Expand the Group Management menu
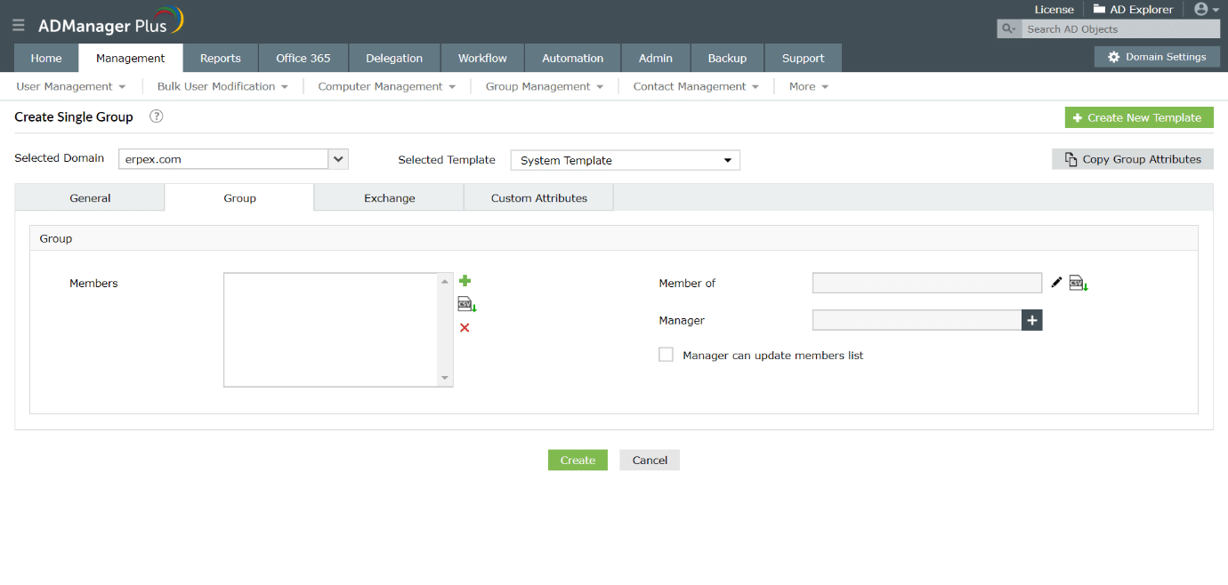1228x585 pixels. [x=545, y=86]
